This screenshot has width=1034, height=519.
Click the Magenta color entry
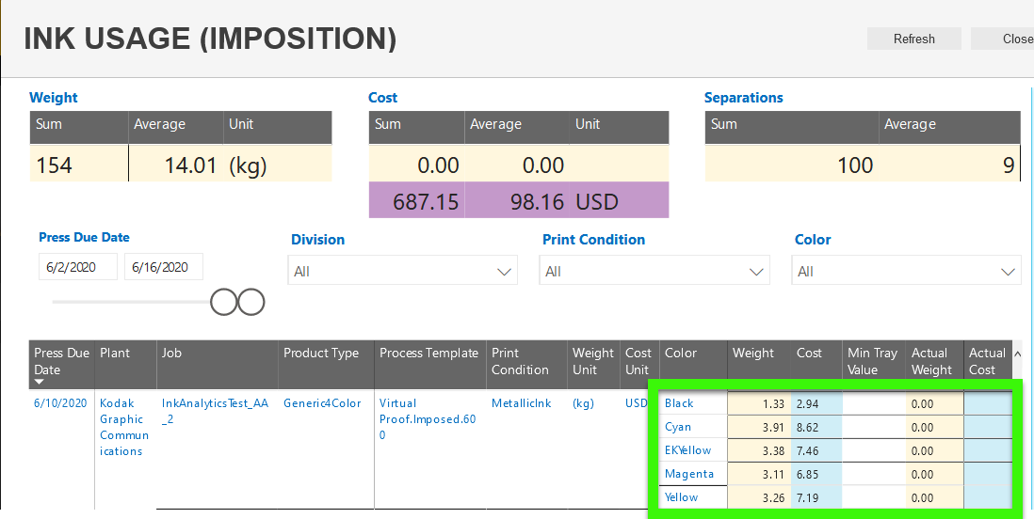(x=689, y=474)
